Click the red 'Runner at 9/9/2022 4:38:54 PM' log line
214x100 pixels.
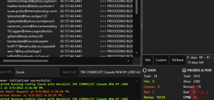pos(31,95)
